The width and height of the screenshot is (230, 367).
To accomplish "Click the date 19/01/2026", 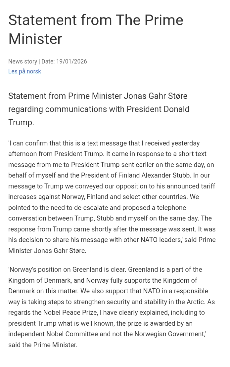I will coord(71,61).
